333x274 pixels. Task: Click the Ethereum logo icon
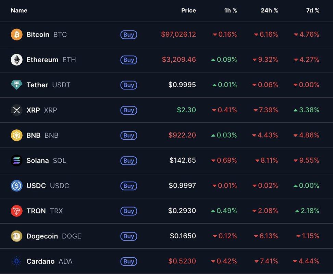16,60
